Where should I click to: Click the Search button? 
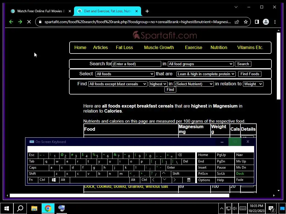pyautogui.click(x=243, y=64)
